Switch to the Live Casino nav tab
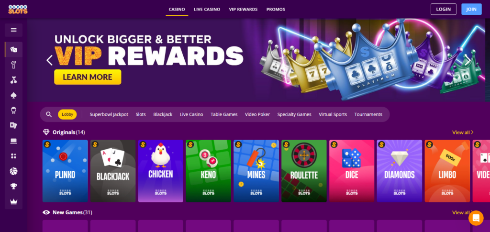The height and width of the screenshot is (232, 490). click(207, 10)
